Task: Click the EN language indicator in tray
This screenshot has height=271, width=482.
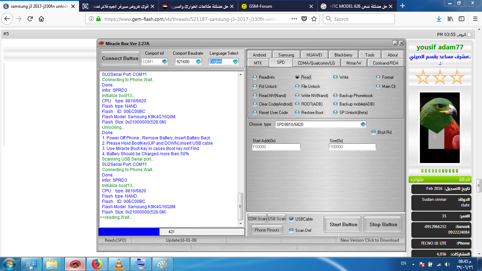Action: pyautogui.click(x=403, y=264)
